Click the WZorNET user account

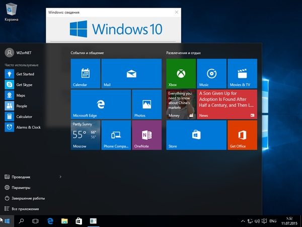pos(18,52)
